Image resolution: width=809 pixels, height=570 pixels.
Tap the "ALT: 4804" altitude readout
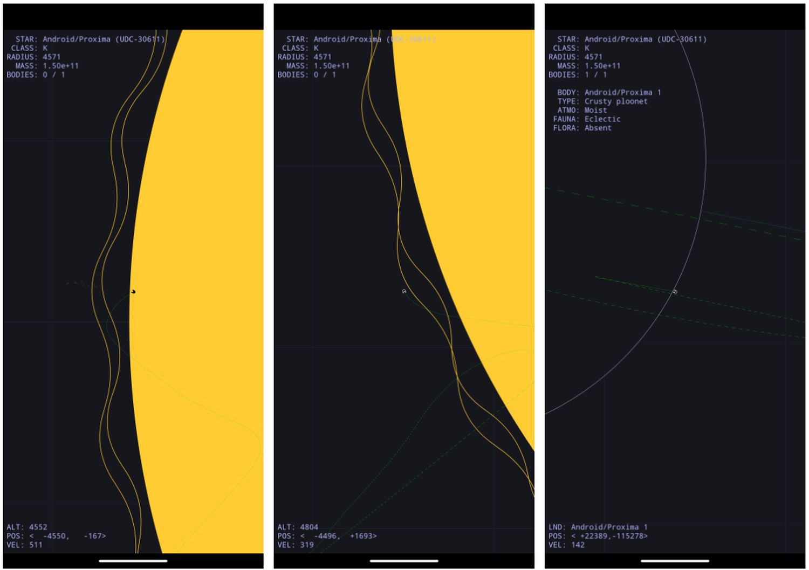pos(298,527)
